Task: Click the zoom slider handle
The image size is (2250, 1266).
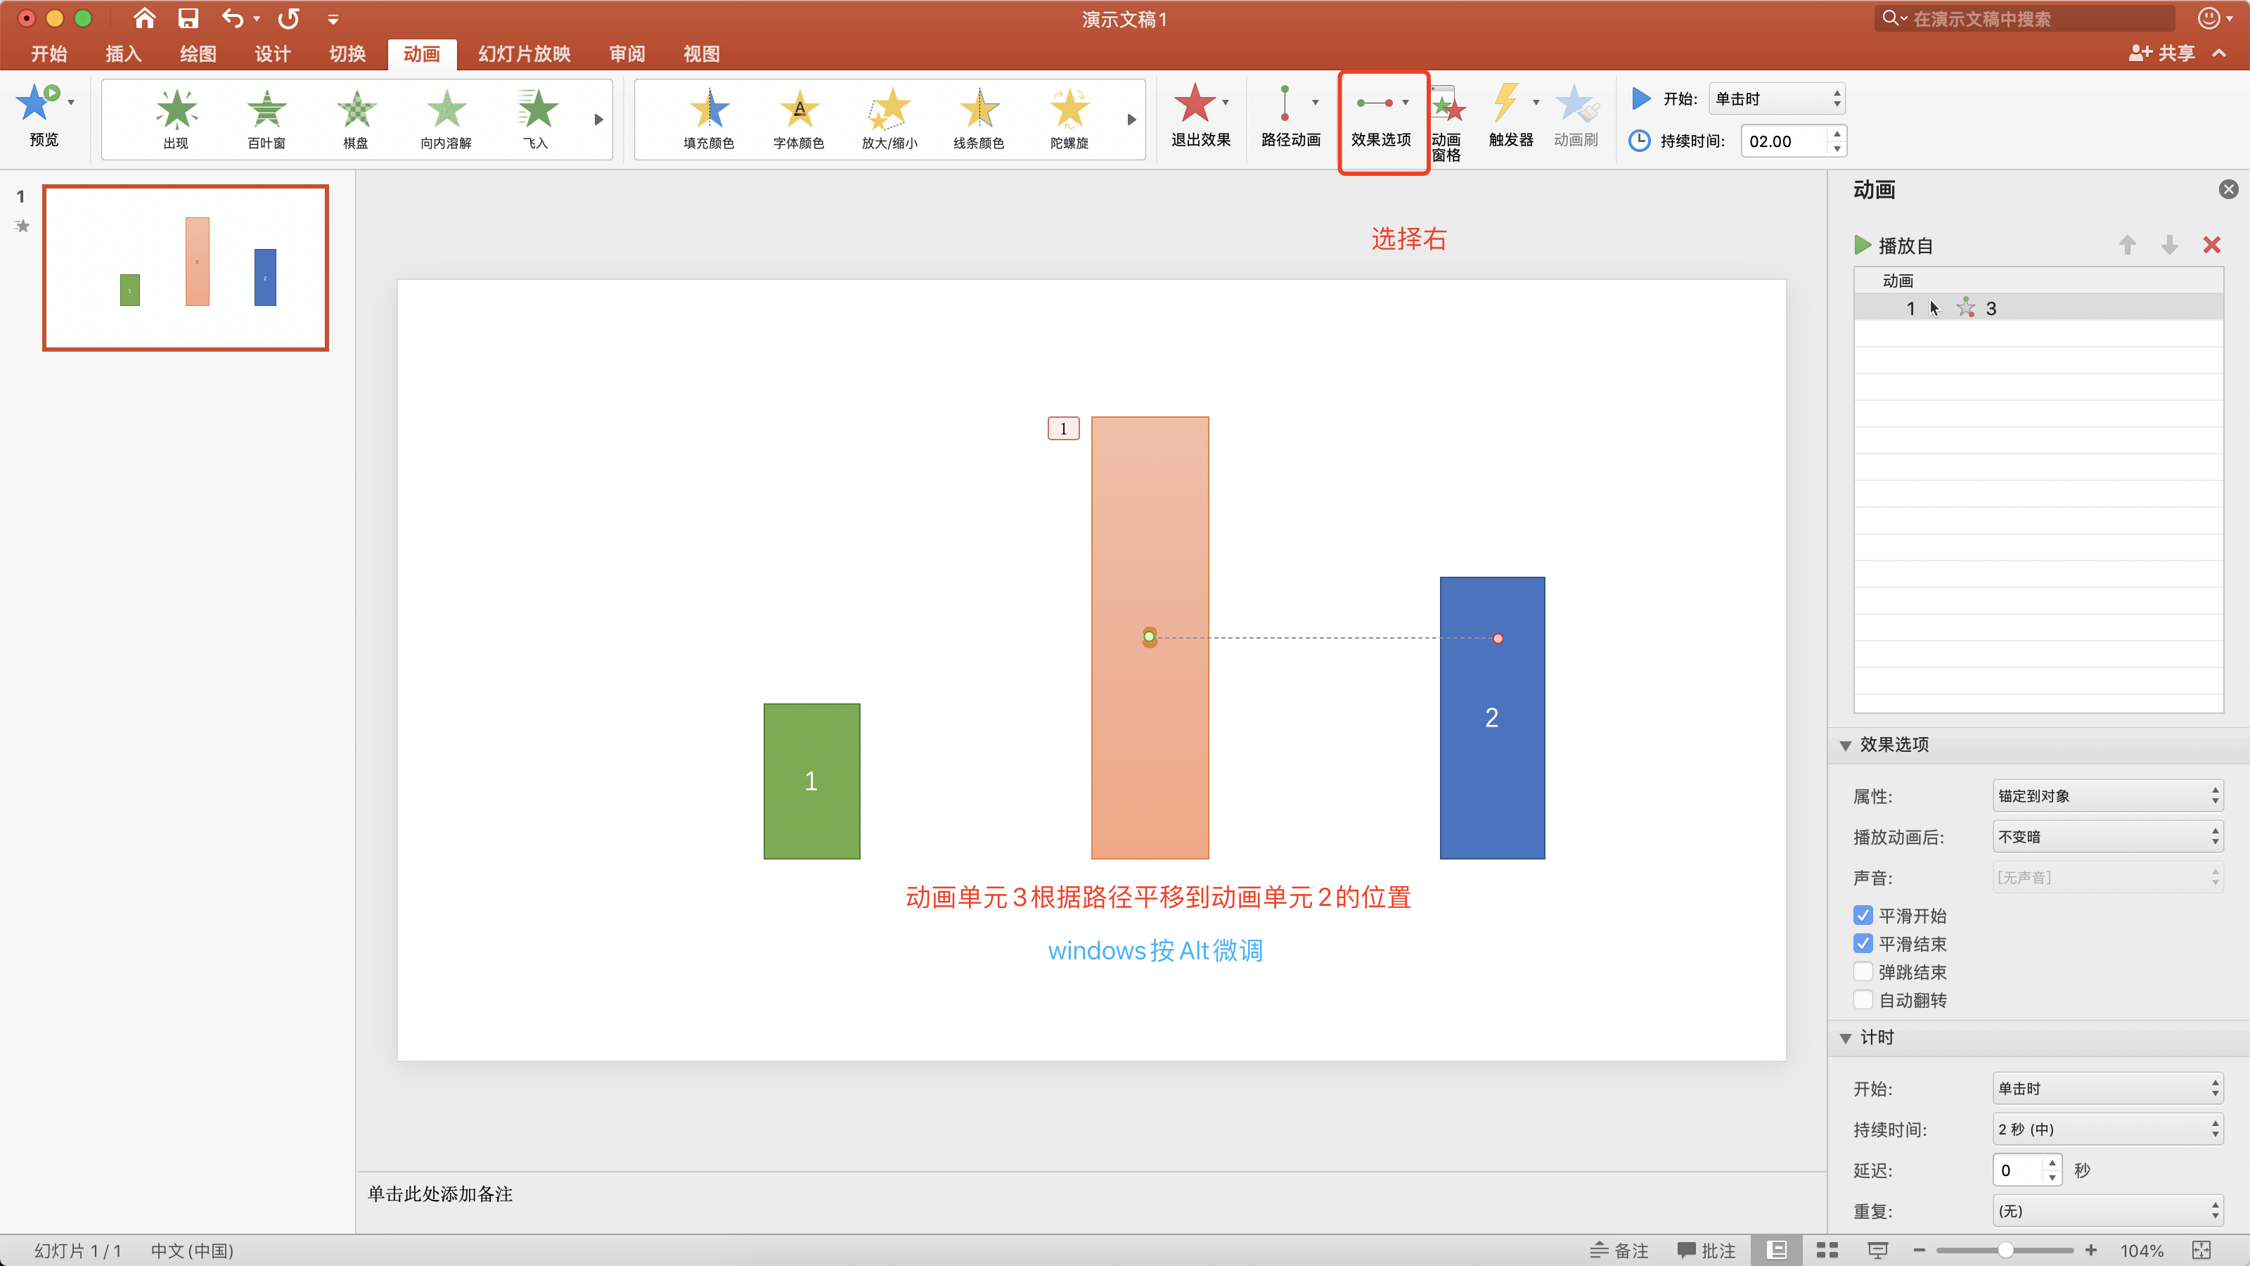Action: coord(2005,1251)
